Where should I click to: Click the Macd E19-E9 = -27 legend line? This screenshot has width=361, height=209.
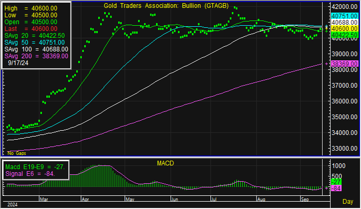click(x=35, y=167)
